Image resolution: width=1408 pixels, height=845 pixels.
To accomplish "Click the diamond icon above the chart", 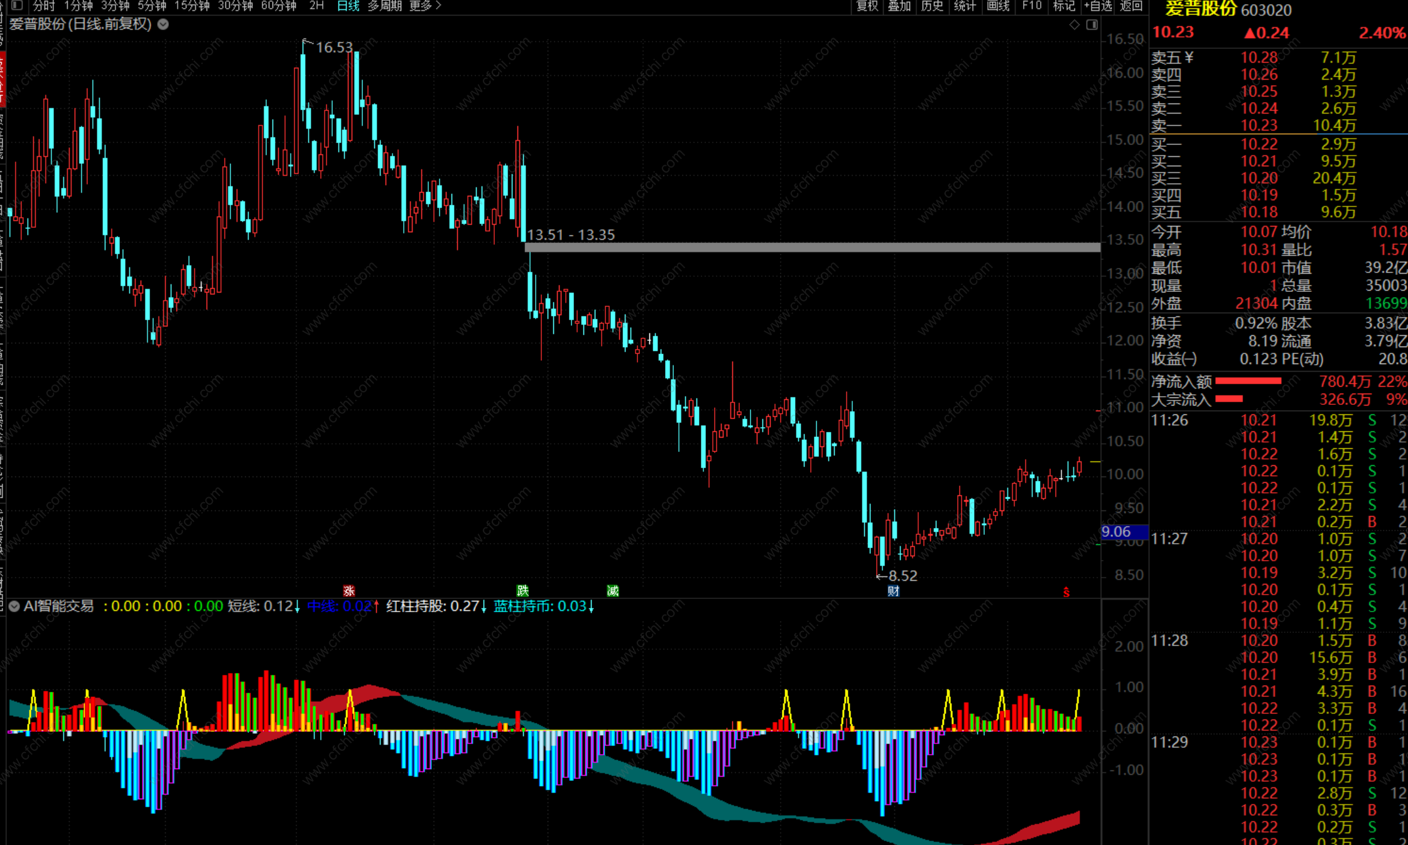I will (1075, 24).
